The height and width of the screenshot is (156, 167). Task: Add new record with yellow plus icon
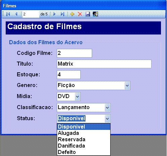(x=72, y=14)
